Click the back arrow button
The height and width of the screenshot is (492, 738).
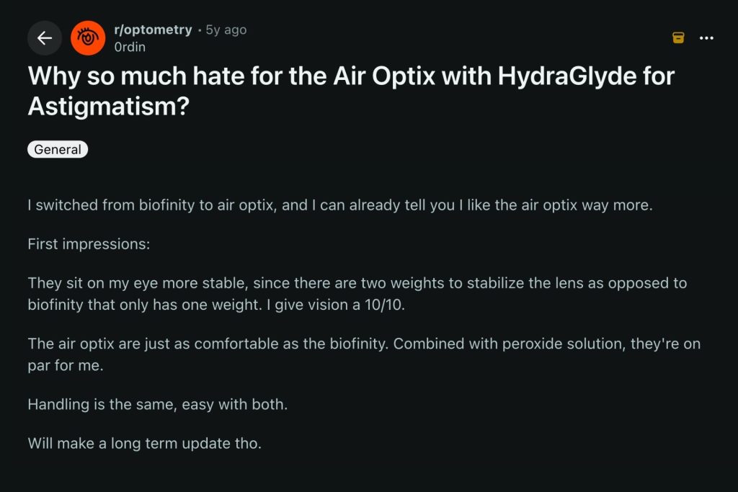click(x=45, y=38)
